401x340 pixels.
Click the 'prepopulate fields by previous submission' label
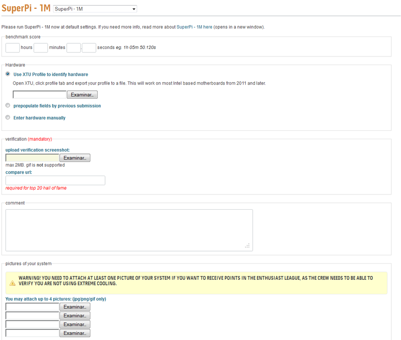57,106
